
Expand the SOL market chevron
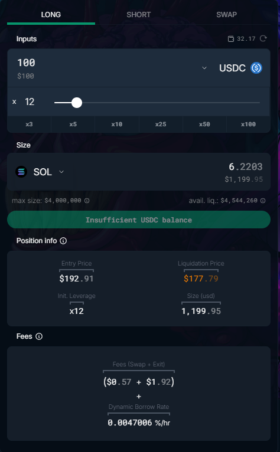click(x=61, y=172)
